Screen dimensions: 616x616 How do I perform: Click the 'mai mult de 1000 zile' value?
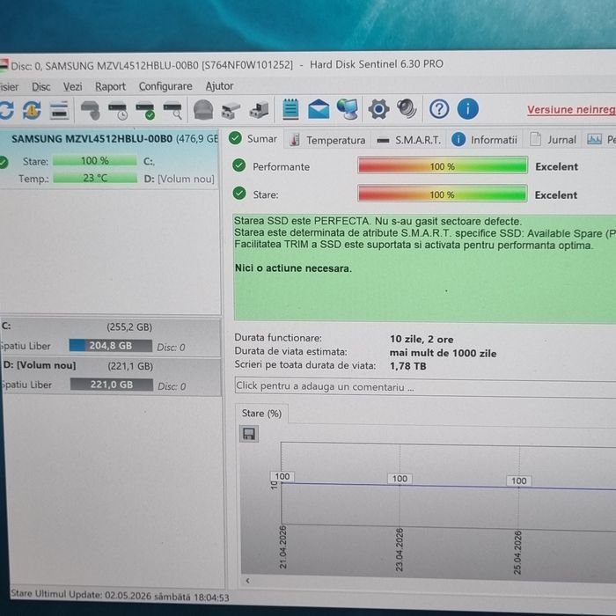443,353
